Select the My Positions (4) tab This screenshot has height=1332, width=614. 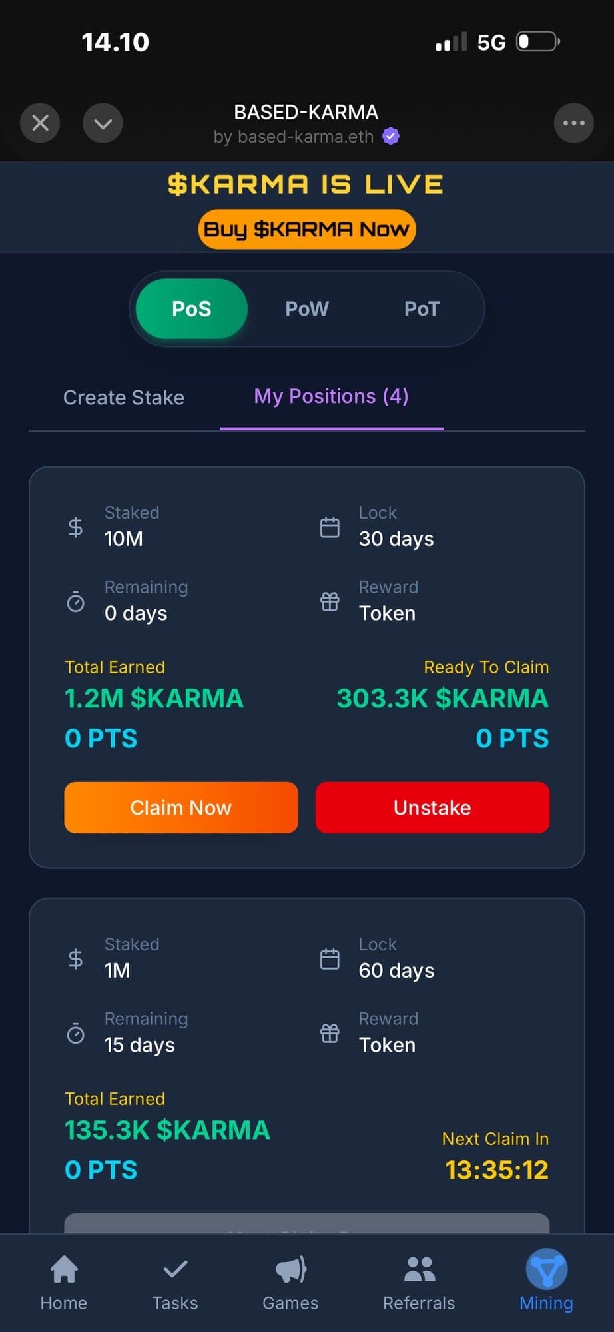331,397
